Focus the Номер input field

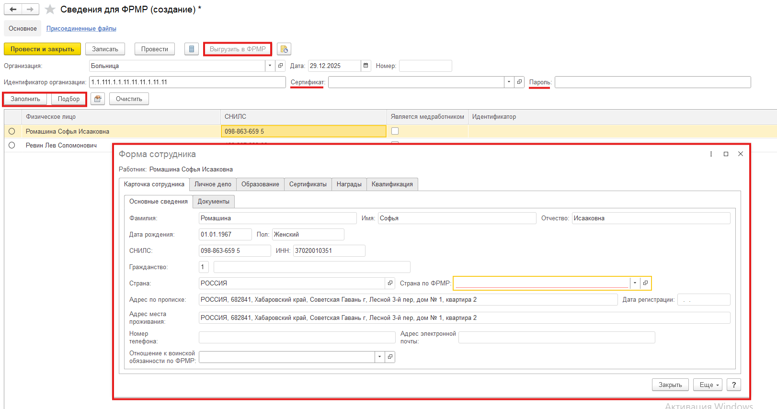pyautogui.click(x=425, y=66)
